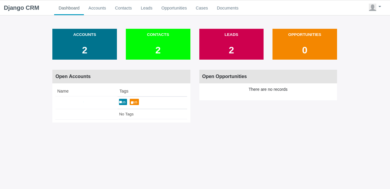The height and width of the screenshot is (189, 390).
Task: Open the red LEADS summary card
Action: coord(231,44)
